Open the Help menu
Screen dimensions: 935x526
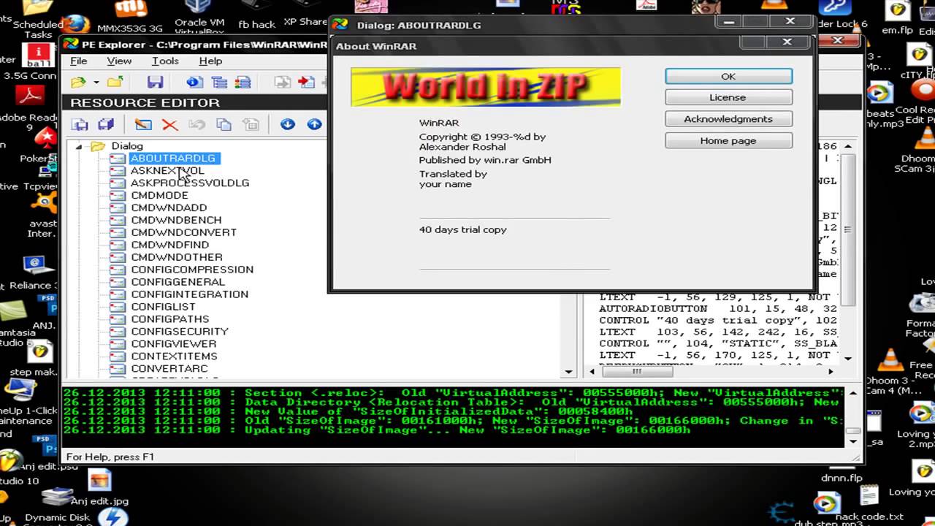pos(210,61)
